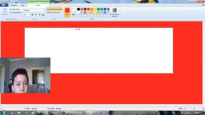
Task: Open Outlook from the taskbar
Action: click(x=26, y=113)
